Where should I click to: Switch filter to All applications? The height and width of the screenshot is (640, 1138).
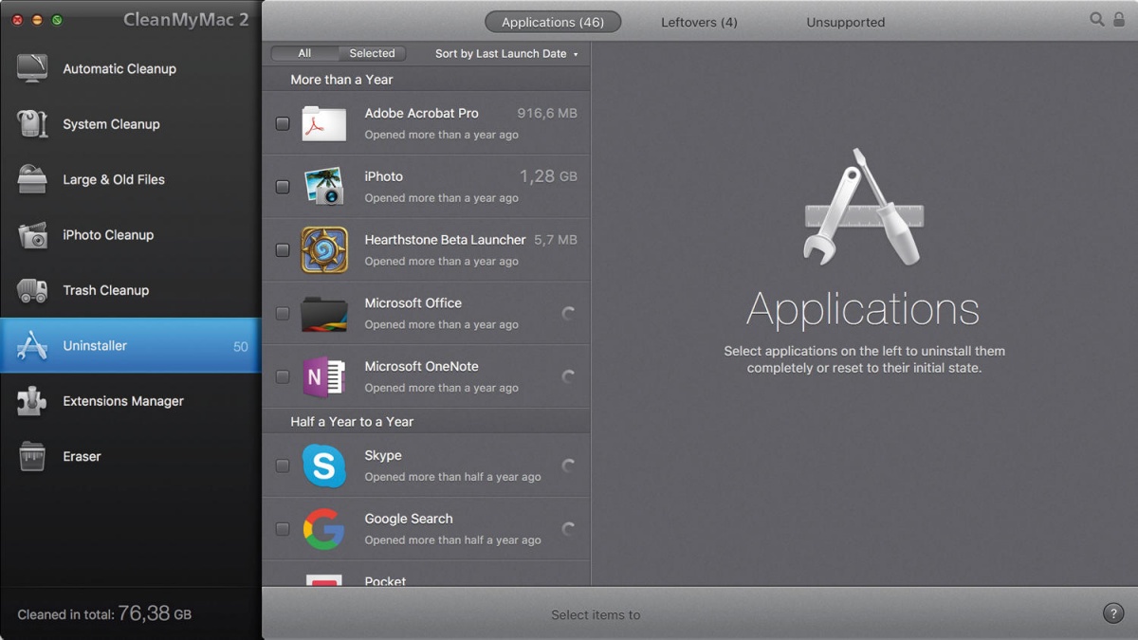pos(304,54)
